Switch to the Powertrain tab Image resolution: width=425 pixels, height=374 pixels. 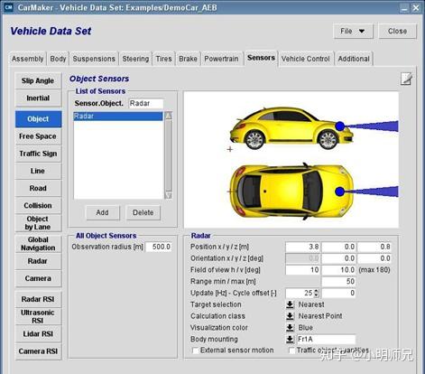click(221, 59)
